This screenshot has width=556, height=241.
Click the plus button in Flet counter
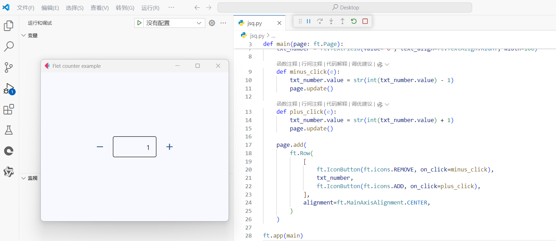pos(169,147)
